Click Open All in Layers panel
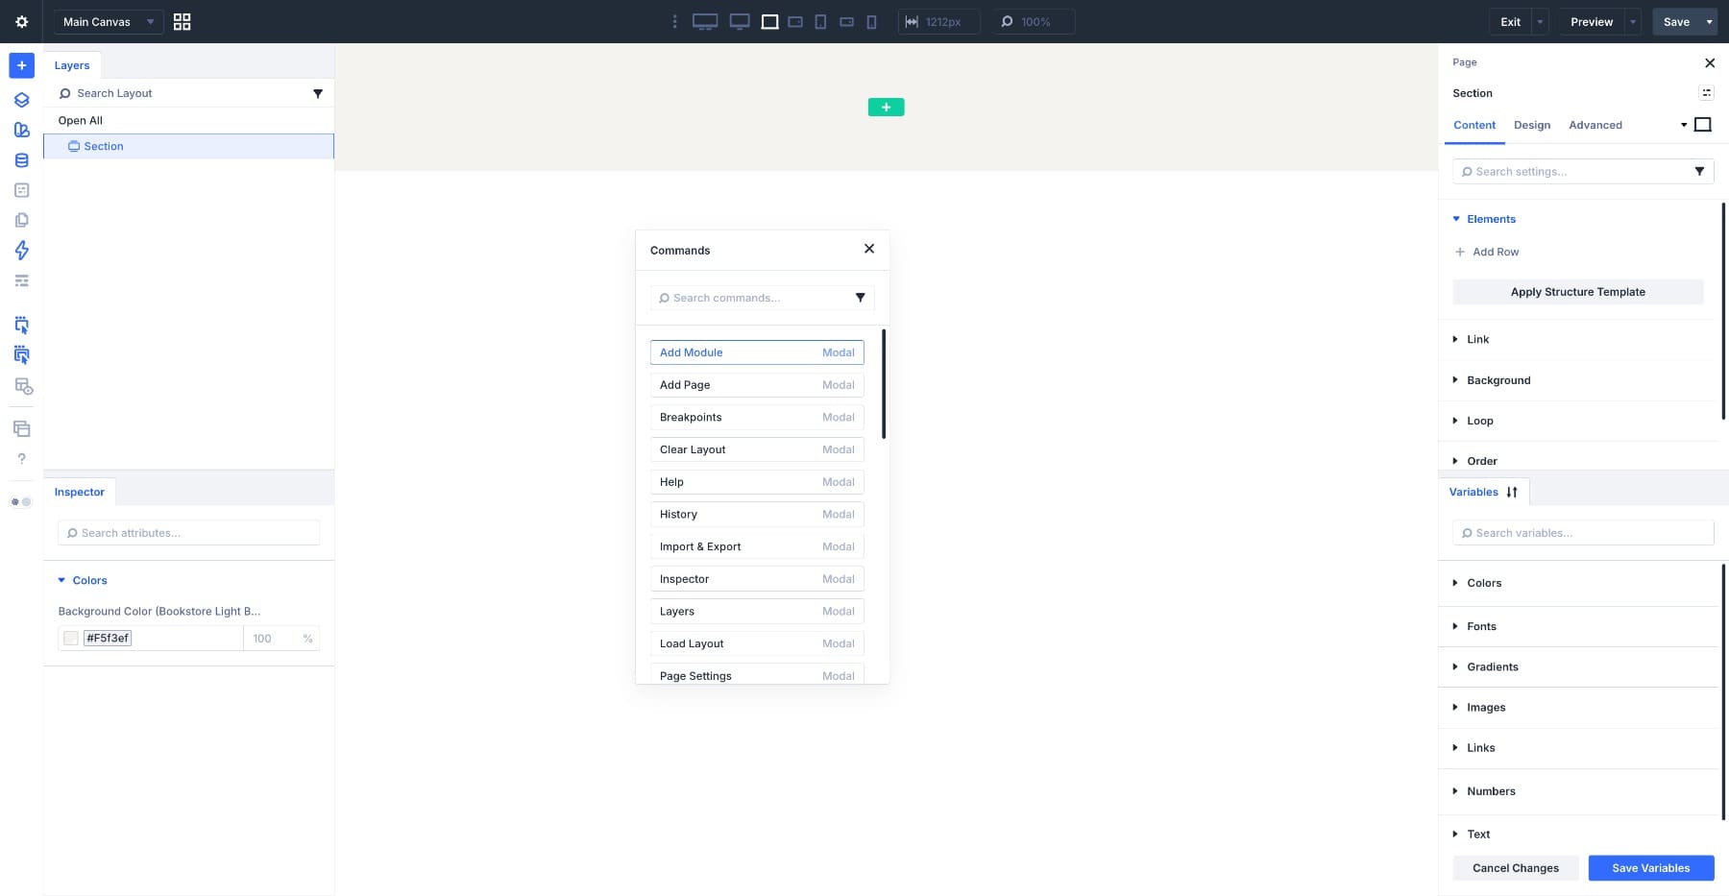The image size is (1729, 896). point(81,120)
